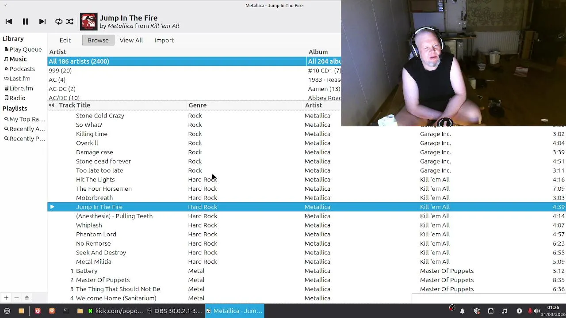Open the notification bell in tray
This screenshot has height=318, width=566.
coord(462,311)
